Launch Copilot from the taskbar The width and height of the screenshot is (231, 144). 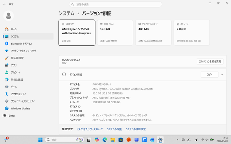click(97, 140)
